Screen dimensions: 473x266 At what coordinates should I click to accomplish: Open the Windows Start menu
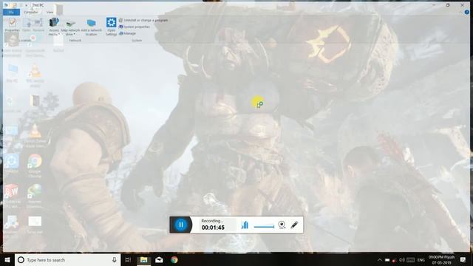pyautogui.click(x=7, y=259)
